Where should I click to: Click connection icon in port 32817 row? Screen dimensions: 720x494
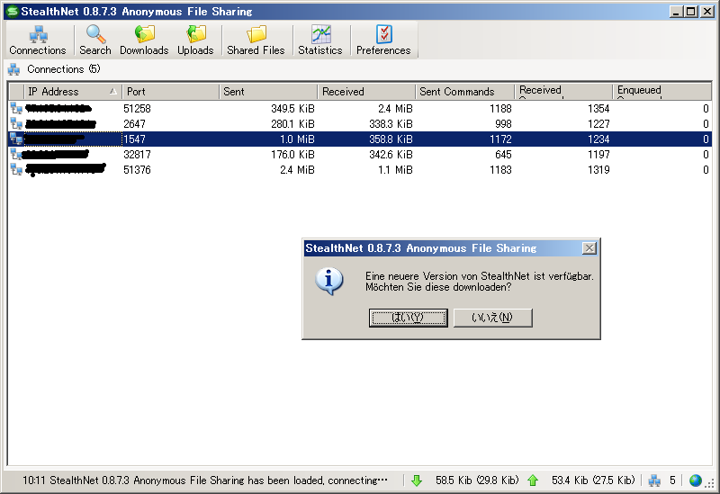[x=16, y=154]
